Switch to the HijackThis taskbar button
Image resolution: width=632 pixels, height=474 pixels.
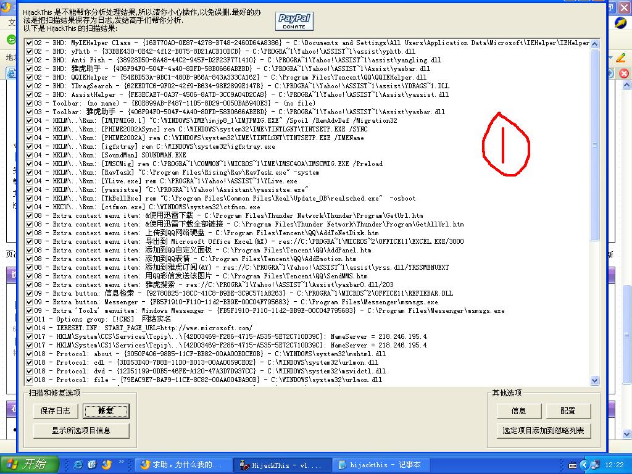pyautogui.click(x=282, y=465)
